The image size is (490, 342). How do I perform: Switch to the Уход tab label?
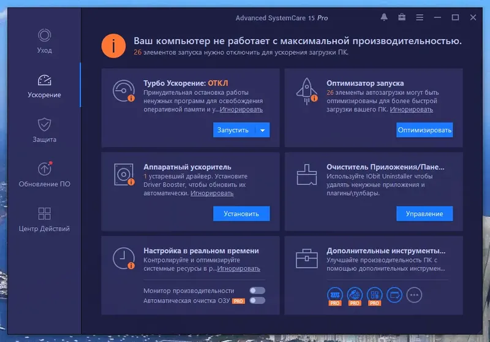click(x=44, y=50)
